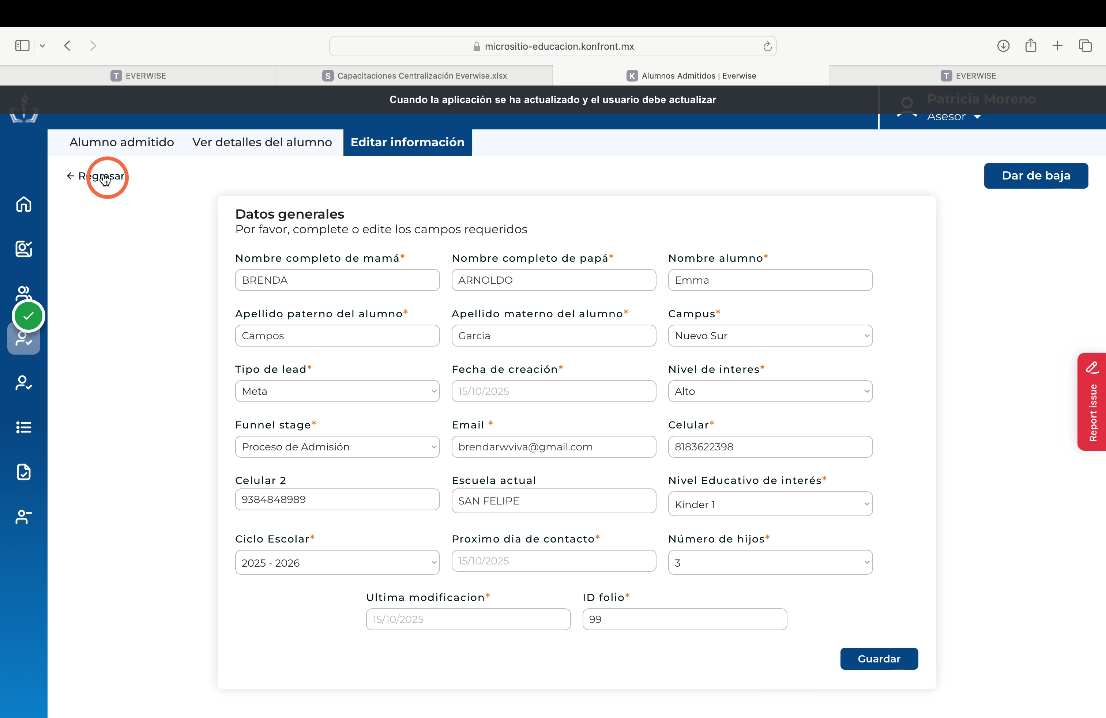Expand the Campus dropdown Nuevo Sur
Viewport: 1106px width, 718px height.
pyautogui.click(x=770, y=335)
